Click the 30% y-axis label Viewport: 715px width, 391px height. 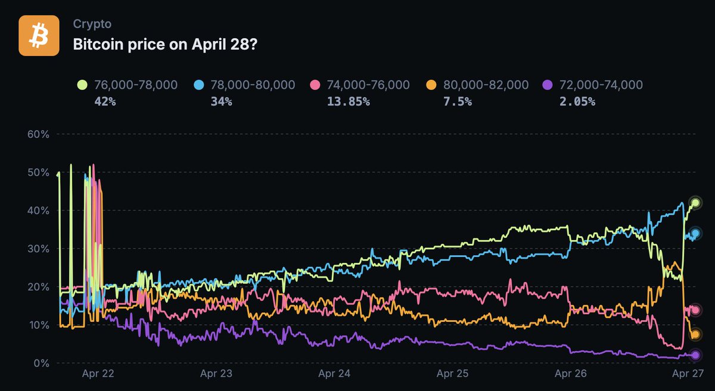pyautogui.click(x=38, y=249)
